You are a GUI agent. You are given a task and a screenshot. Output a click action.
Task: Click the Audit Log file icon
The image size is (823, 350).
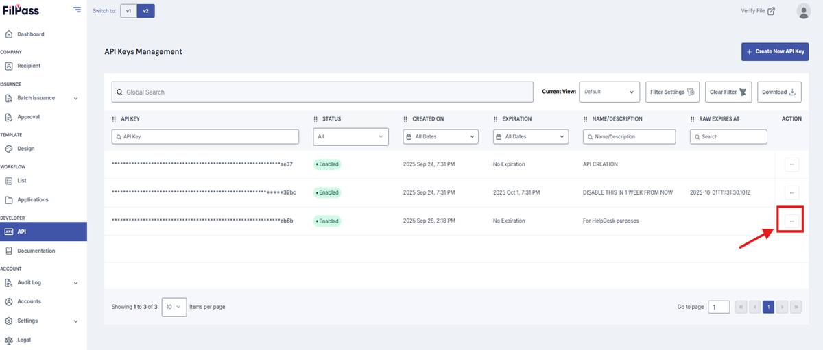9,282
